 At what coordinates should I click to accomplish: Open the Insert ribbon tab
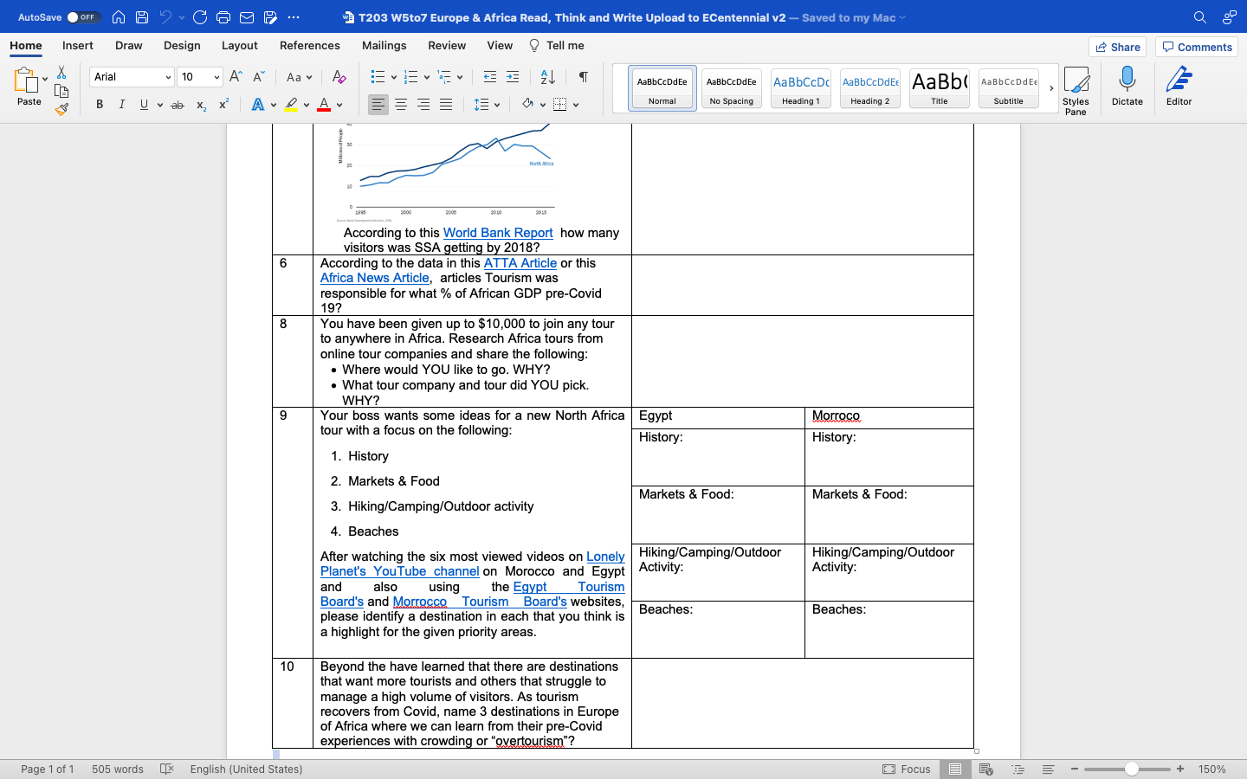(x=78, y=45)
